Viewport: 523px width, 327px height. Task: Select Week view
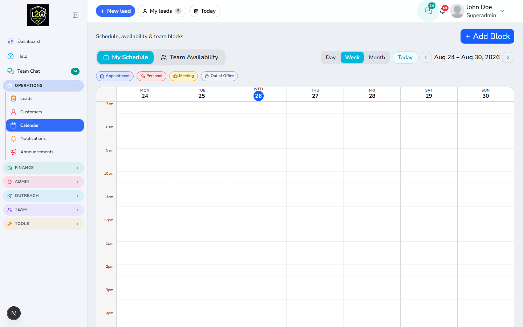pyautogui.click(x=352, y=57)
